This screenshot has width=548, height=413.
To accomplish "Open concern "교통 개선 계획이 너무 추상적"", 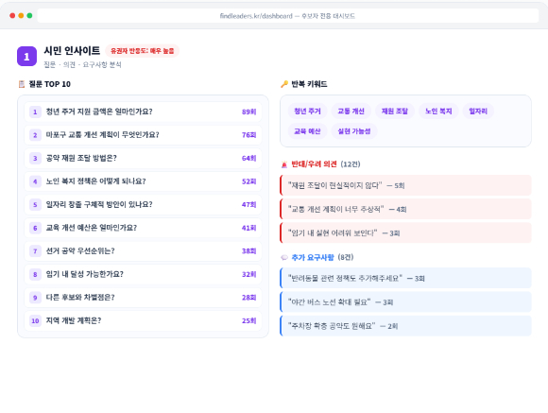I will pos(405,209).
